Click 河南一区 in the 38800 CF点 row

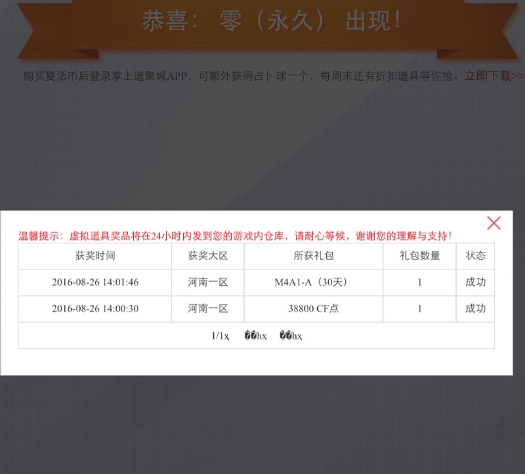pyautogui.click(x=208, y=309)
